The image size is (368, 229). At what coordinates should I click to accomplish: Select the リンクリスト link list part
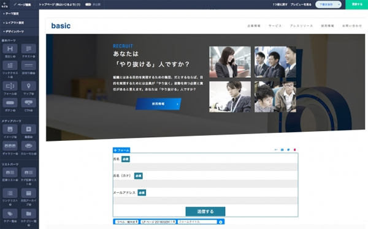click(10, 193)
